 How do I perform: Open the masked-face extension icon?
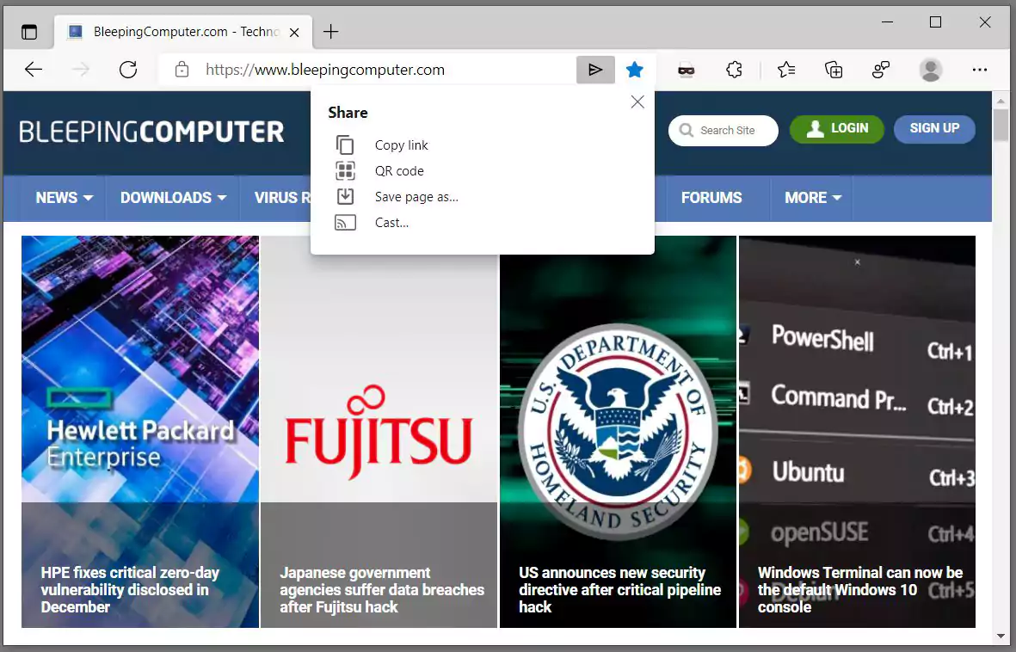click(x=687, y=70)
